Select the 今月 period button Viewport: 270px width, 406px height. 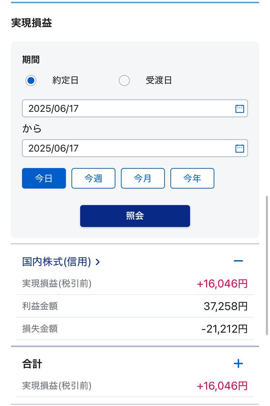click(143, 178)
